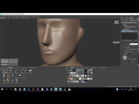Click the folder icon in Layers toolbar
This screenshot has height=104, width=139.
click(x=126, y=20)
